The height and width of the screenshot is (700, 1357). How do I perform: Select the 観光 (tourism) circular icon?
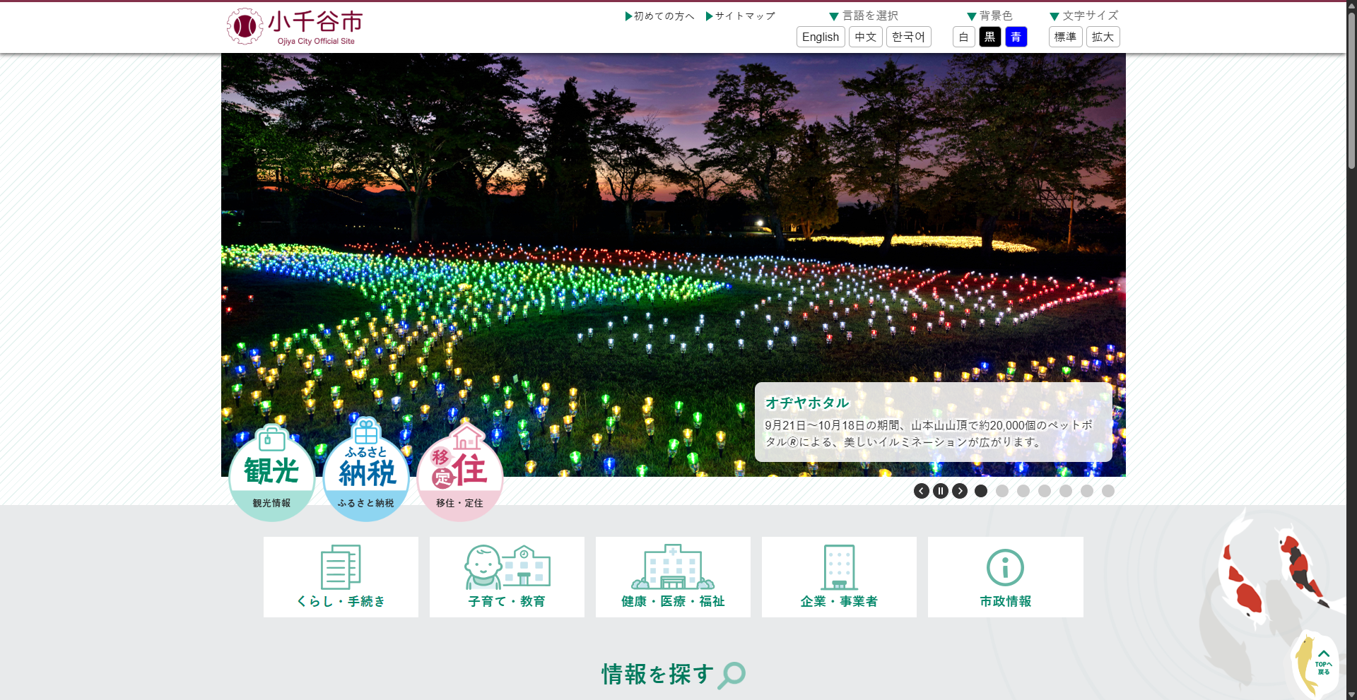(271, 473)
